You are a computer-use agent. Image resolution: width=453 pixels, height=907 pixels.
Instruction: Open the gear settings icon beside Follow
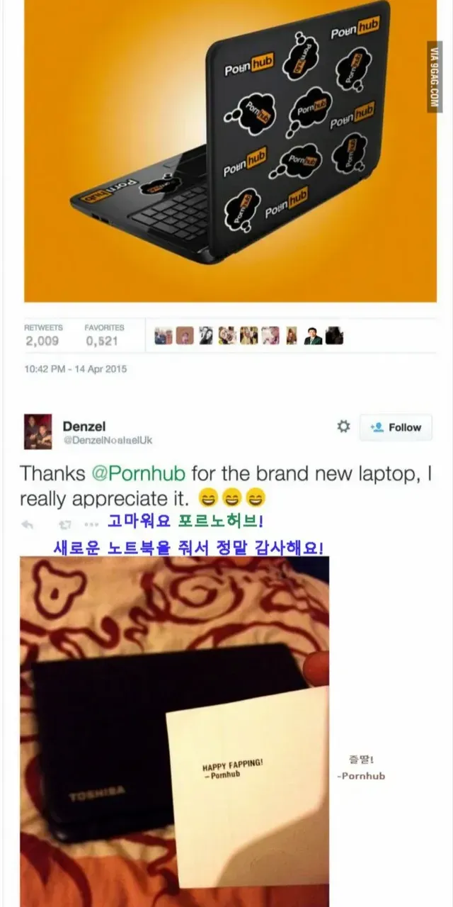tap(343, 427)
